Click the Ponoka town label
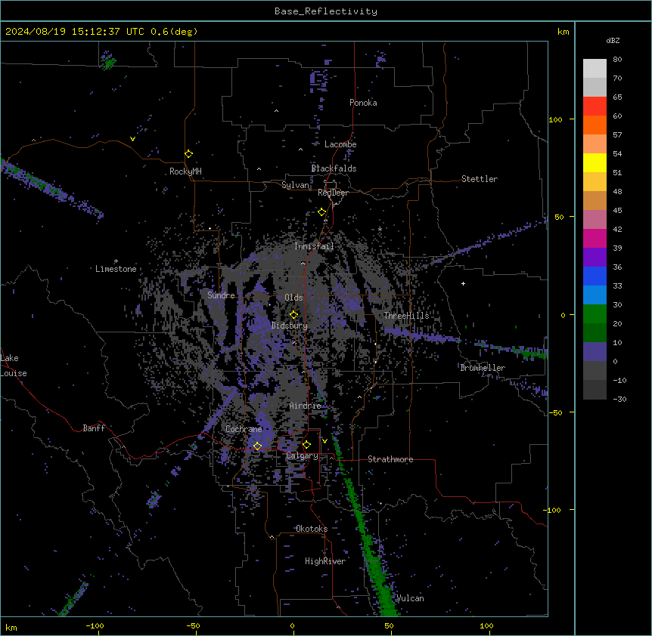The image size is (652, 636). [363, 103]
